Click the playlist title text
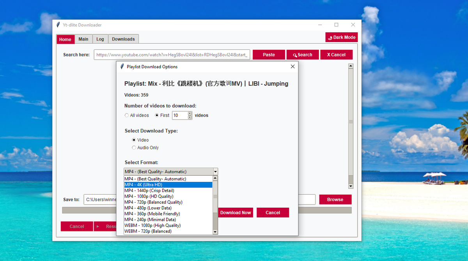 pos(206,84)
